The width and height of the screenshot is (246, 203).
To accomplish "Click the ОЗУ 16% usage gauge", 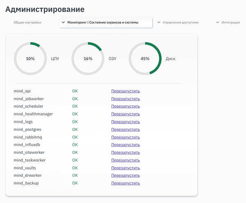I will coord(88,59).
